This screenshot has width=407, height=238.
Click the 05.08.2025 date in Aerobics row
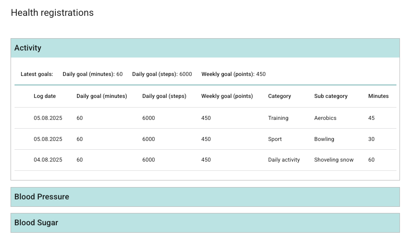[x=48, y=118]
